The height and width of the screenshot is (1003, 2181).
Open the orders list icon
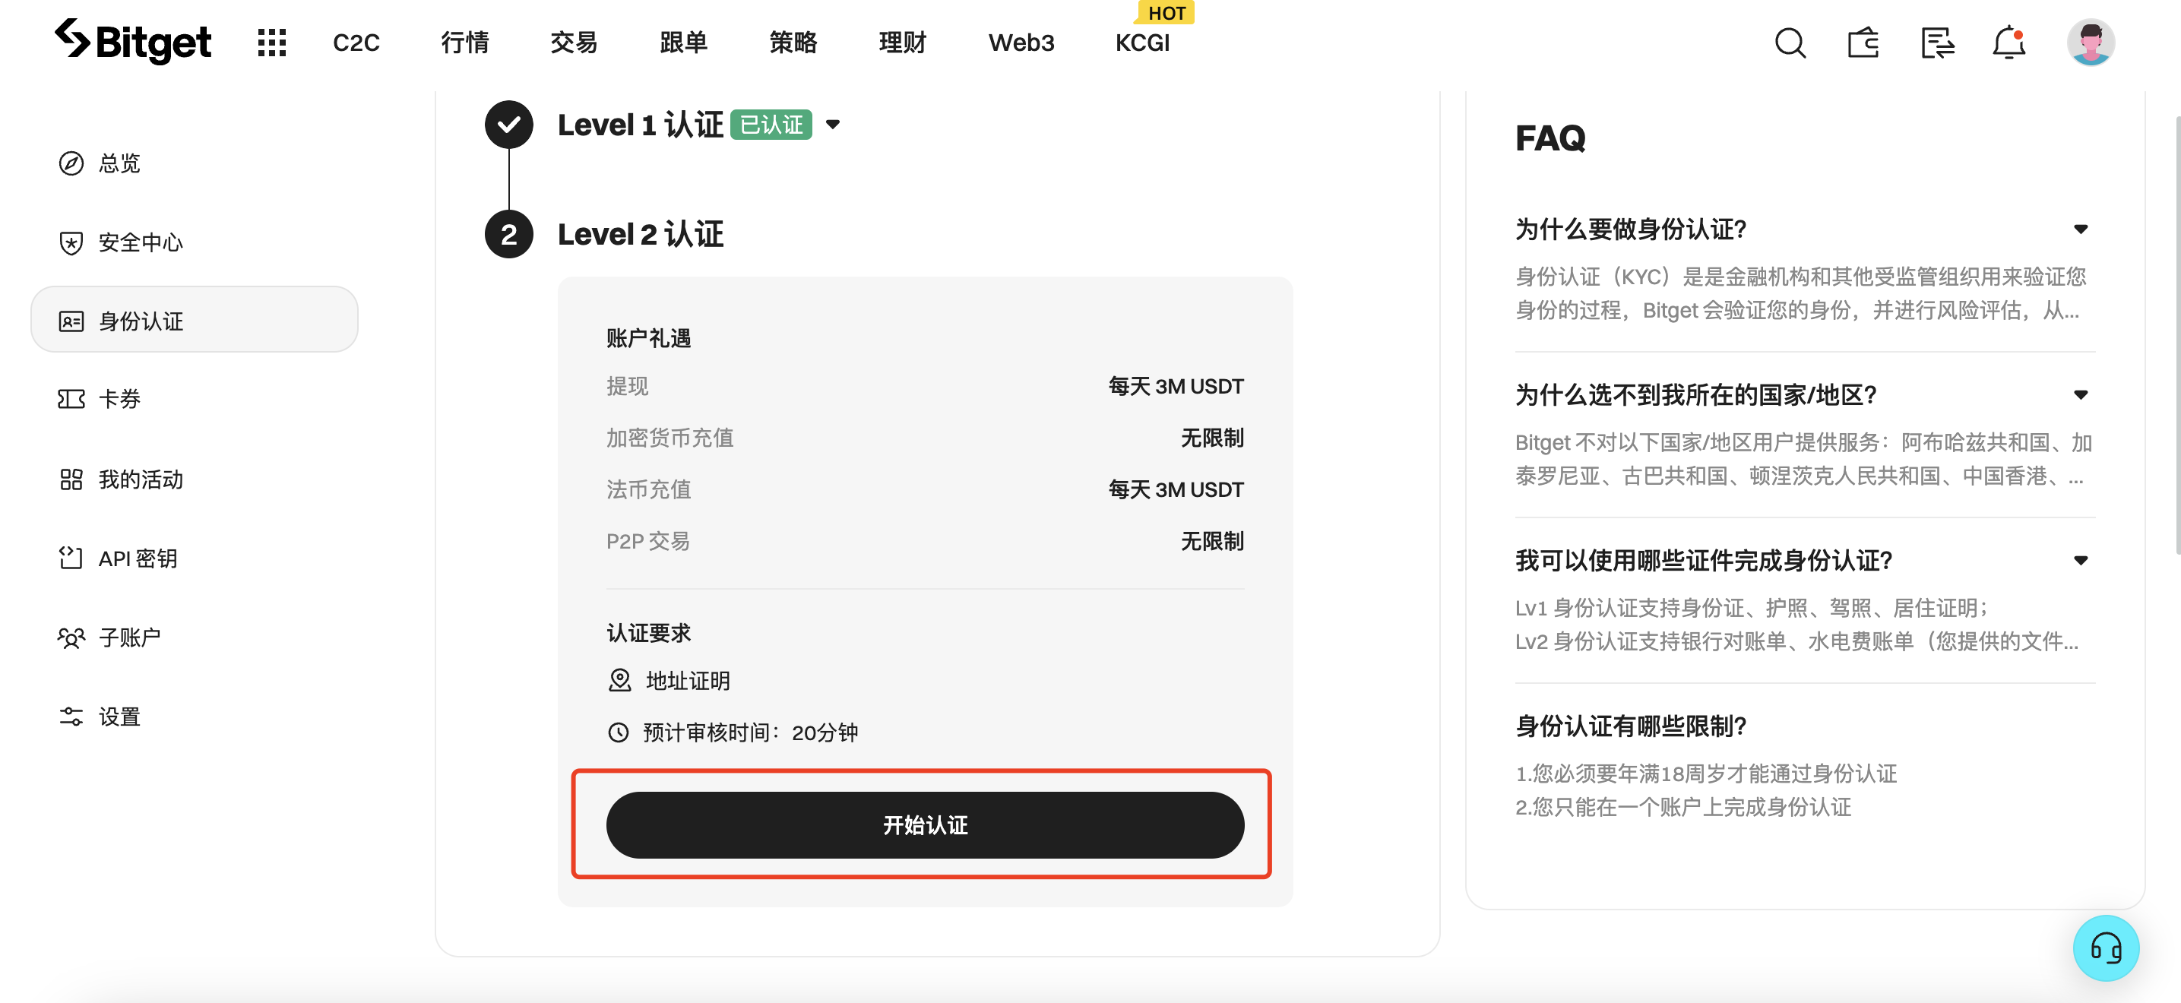[x=1937, y=43]
